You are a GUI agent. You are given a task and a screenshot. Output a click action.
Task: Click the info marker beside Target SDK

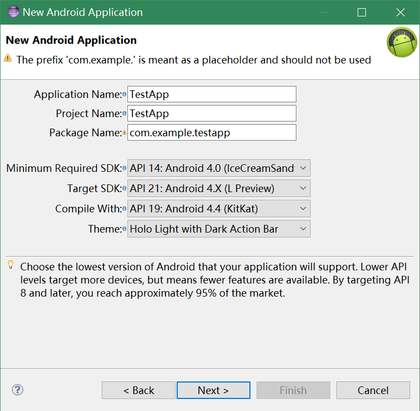[124, 189]
